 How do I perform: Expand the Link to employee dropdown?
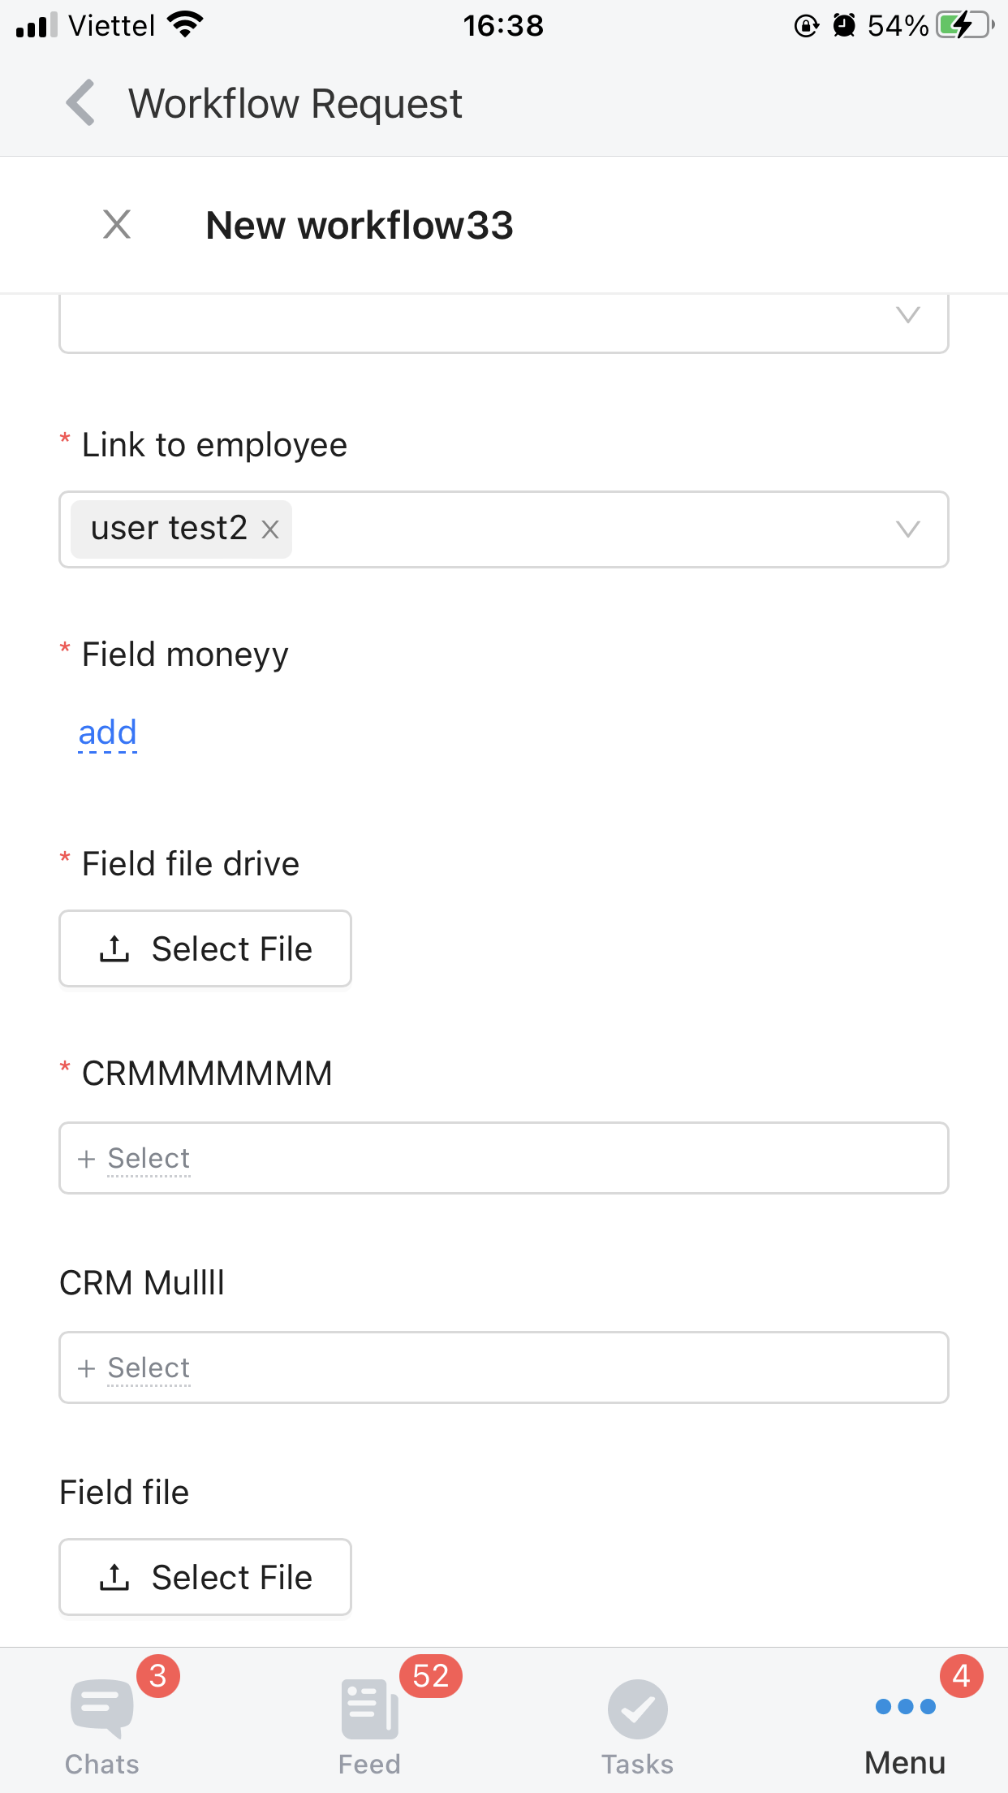click(907, 529)
